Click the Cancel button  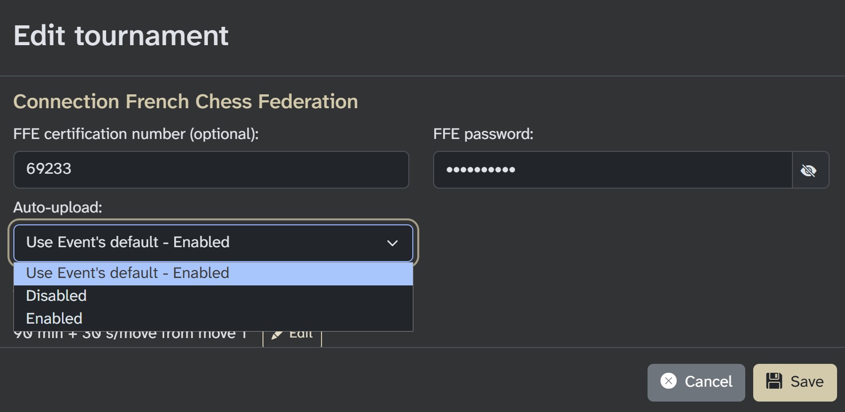pos(696,382)
